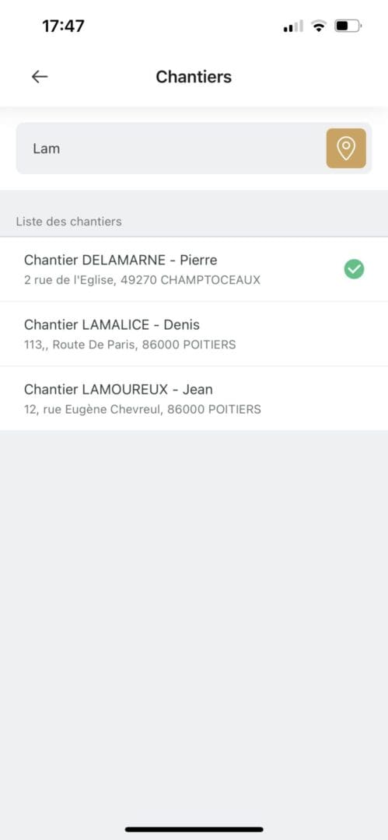Tap address 113,, Route De Paris

tap(130, 345)
